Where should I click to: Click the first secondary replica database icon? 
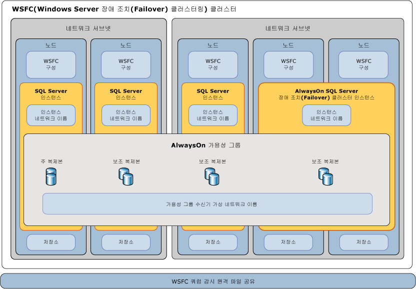point(126,176)
